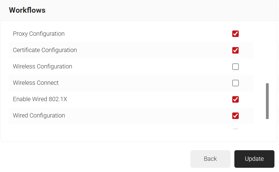
Task: Toggle the Wired Configuration checkbox off
Action: point(235,116)
